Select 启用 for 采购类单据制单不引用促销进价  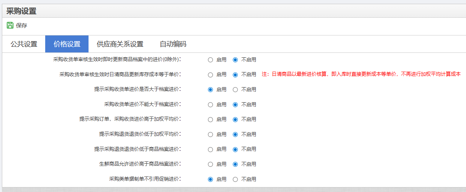[211, 179]
